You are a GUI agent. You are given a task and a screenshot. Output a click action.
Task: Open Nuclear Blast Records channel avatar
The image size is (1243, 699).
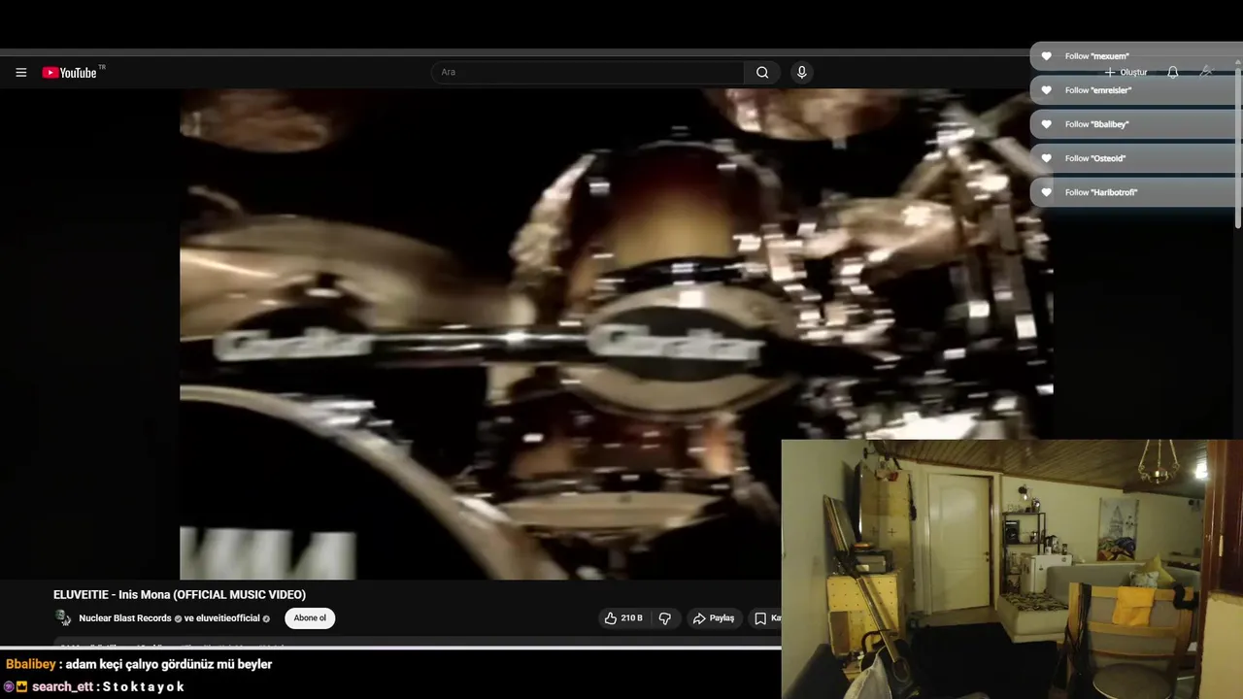[63, 618]
